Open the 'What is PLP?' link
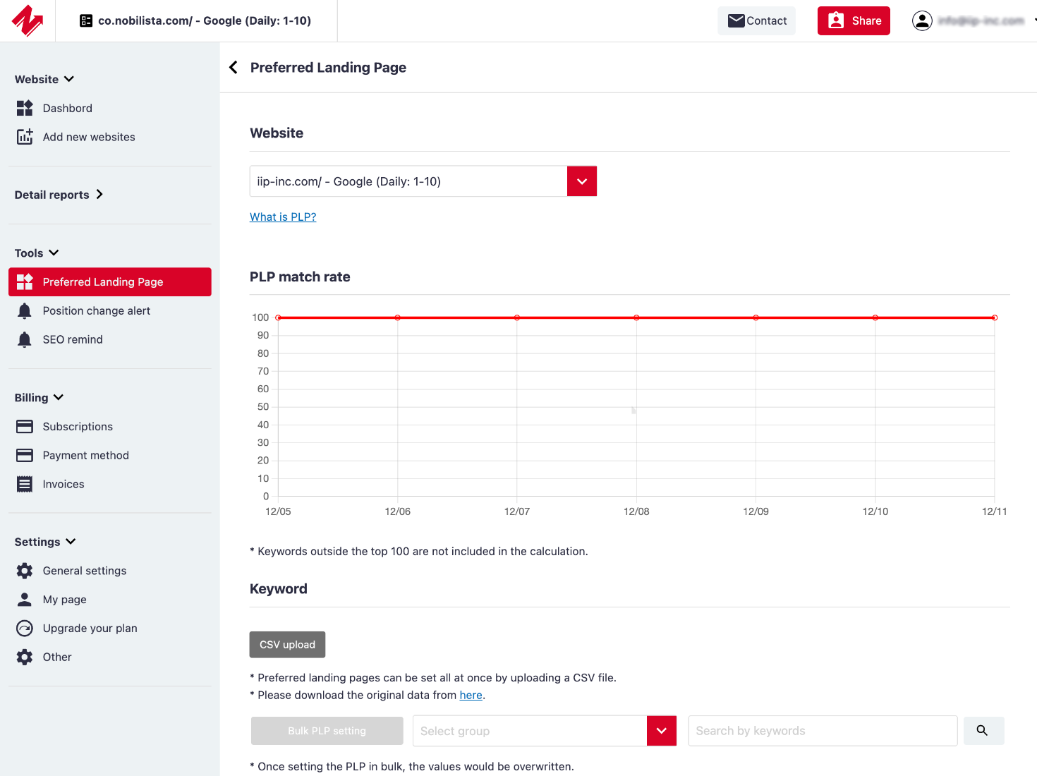The height and width of the screenshot is (776, 1037). coord(283,217)
